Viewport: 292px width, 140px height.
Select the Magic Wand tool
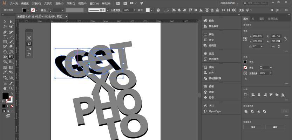tap(5, 27)
